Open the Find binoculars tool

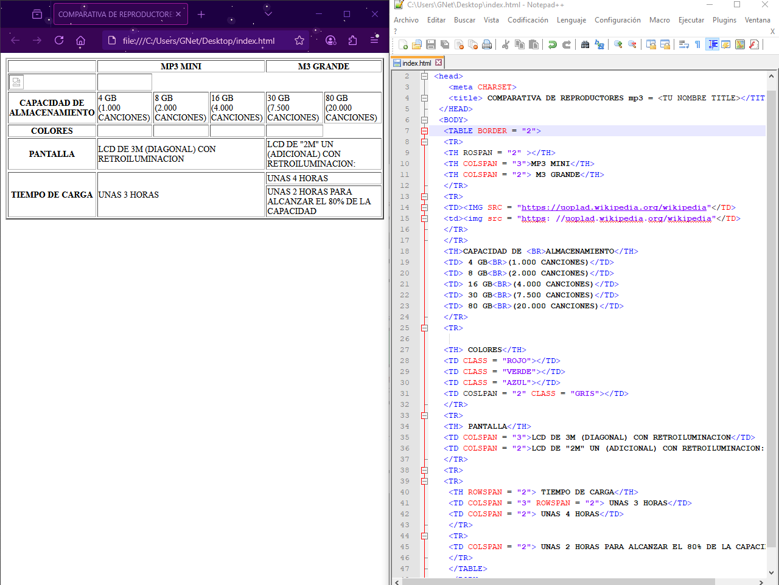point(585,44)
